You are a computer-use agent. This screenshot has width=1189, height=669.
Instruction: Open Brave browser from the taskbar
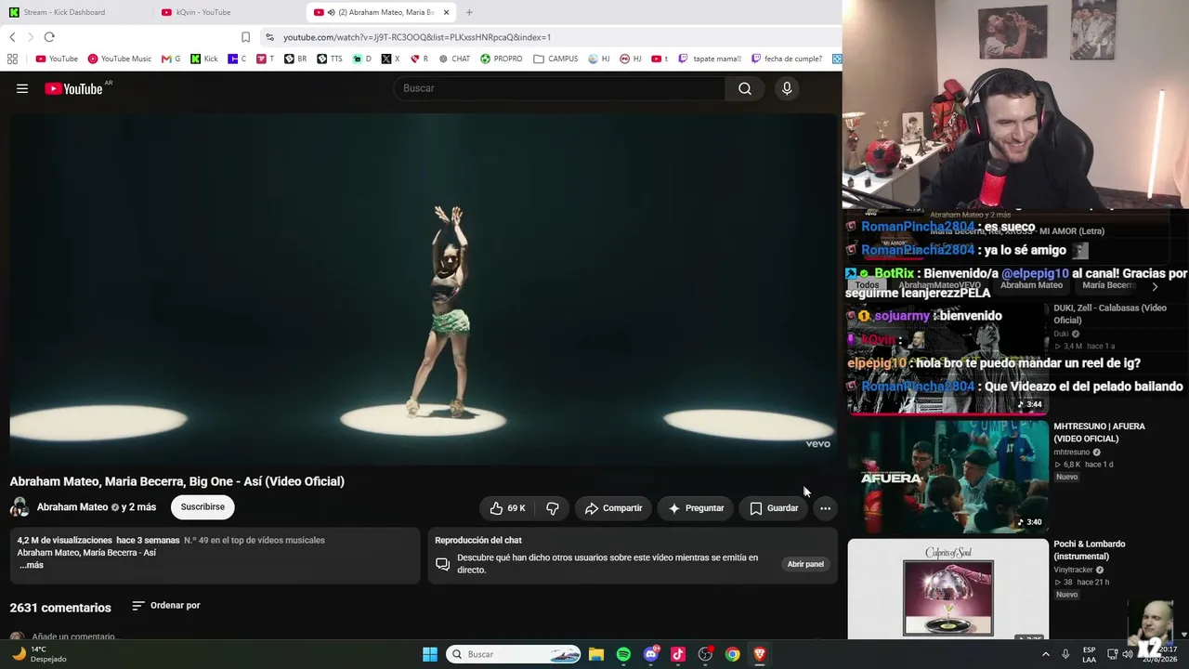[x=760, y=654]
